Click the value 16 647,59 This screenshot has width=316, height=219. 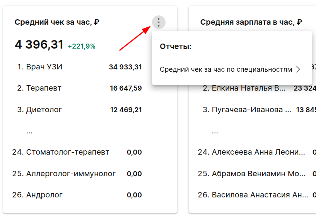pyautogui.click(x=126, y=88)
